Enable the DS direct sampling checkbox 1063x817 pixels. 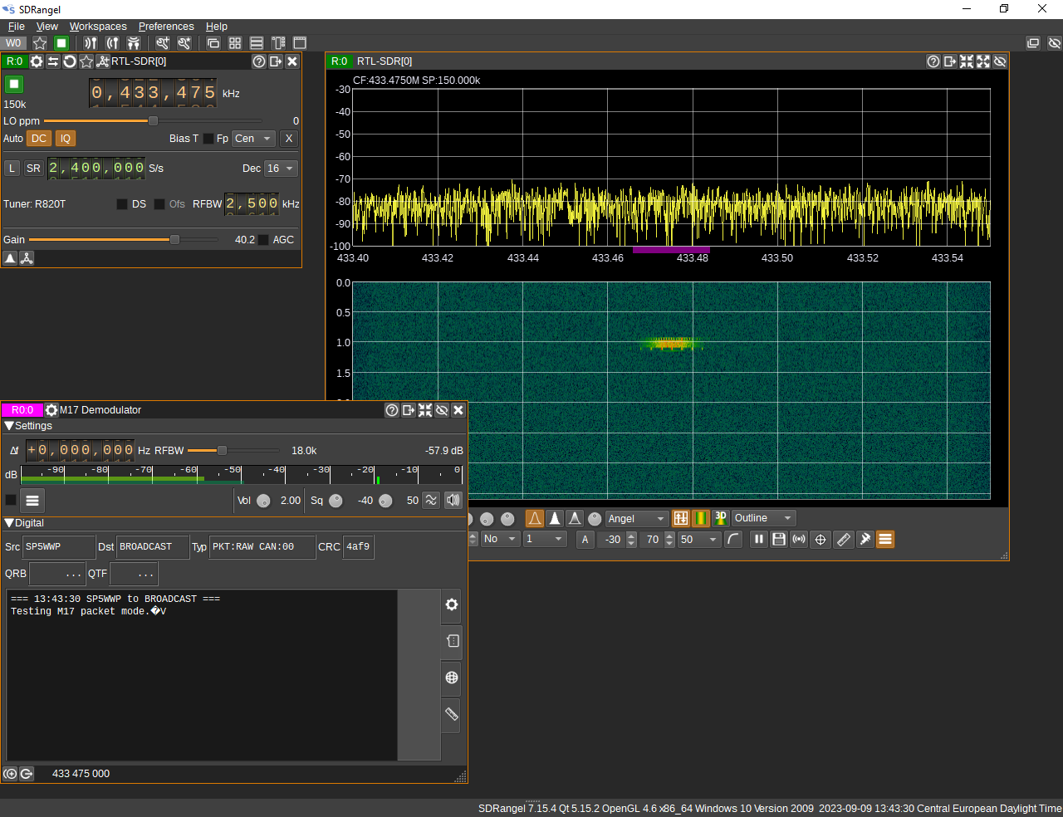pyautogui.click(x=122, y=204)
